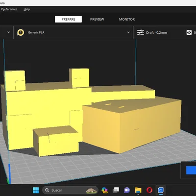196x196 pixels.
Task: Click the infill density icon
Action: [189, 32]
